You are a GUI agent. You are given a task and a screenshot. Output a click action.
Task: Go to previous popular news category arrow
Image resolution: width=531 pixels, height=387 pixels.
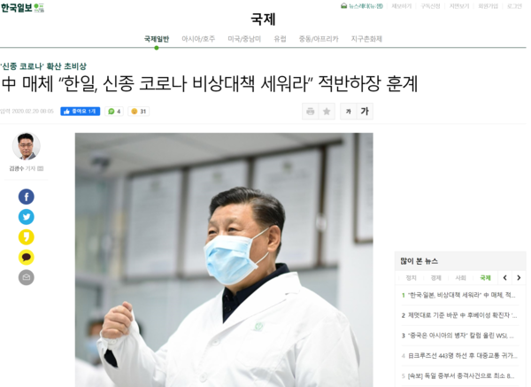tap(505, 278)
